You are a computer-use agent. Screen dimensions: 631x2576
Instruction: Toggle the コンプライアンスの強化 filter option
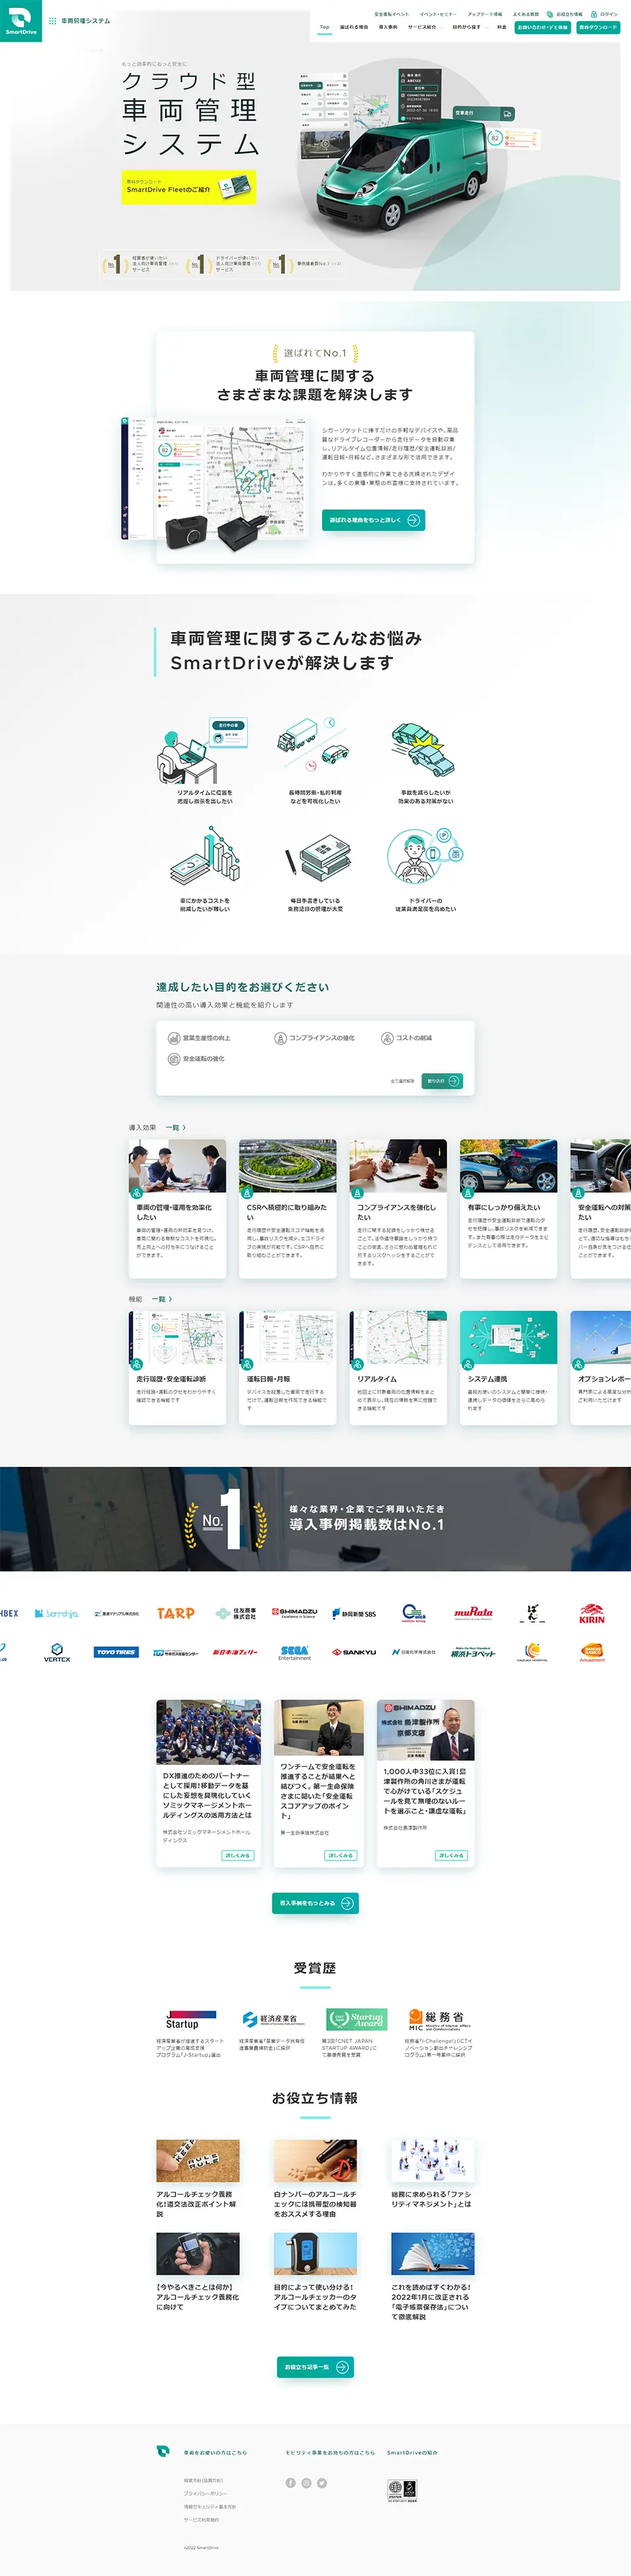click(314, 1038)
